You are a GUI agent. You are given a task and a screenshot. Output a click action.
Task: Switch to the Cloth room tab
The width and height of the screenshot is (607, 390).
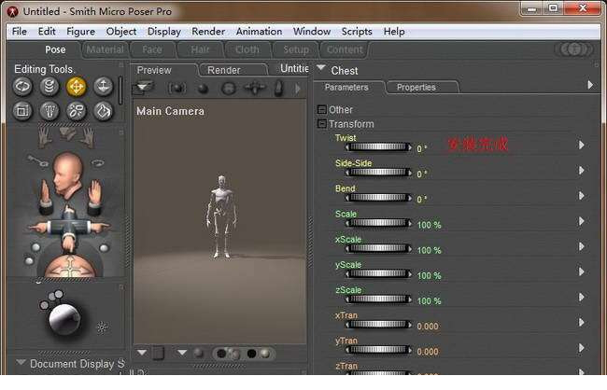(x=247, y=49)
